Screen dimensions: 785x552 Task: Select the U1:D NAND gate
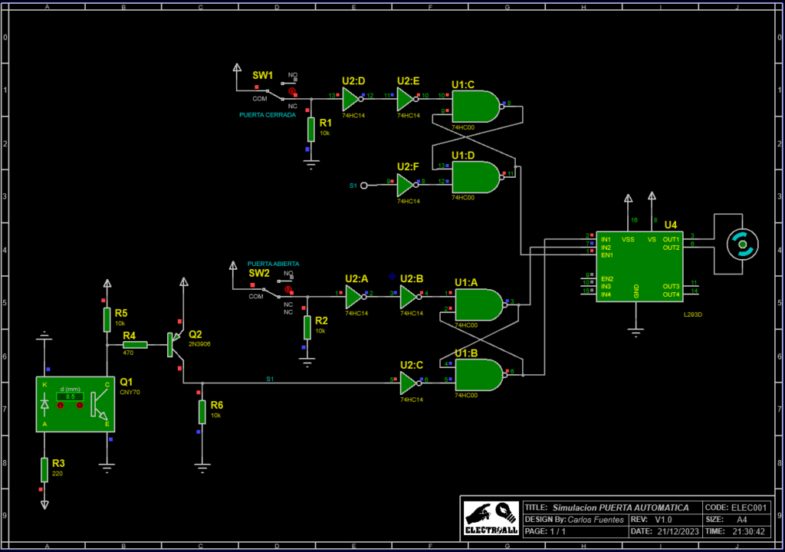point(475,176)
